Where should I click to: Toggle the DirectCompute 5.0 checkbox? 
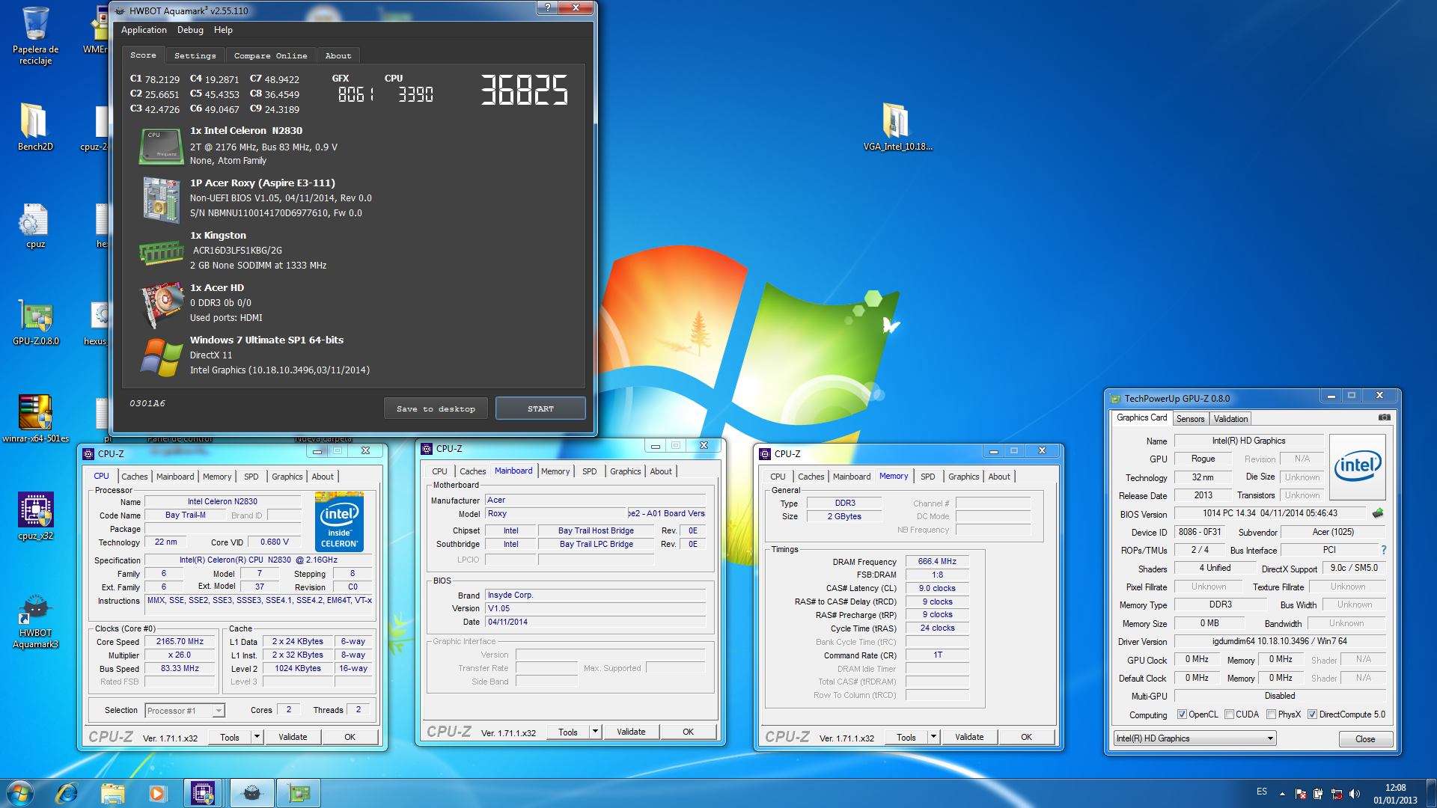[1312, 714]
